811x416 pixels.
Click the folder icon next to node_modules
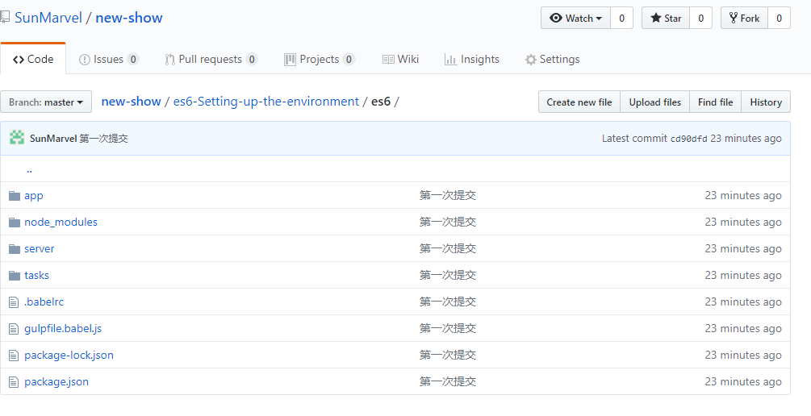[x=15, y=223]
